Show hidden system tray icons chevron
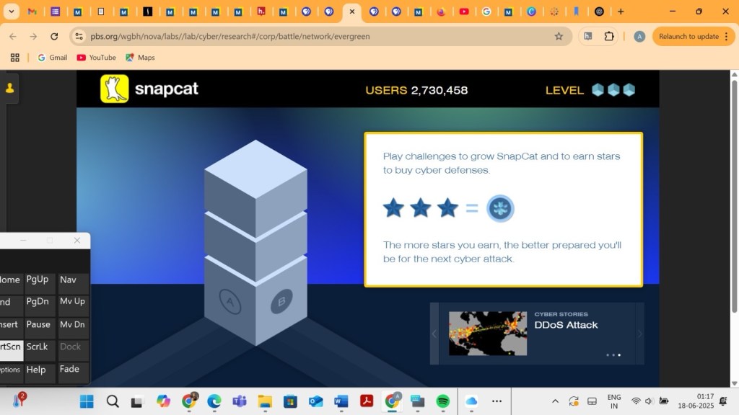 point(555,401)
